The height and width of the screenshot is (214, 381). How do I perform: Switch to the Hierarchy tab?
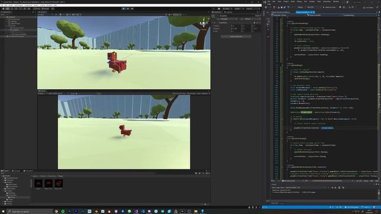pyautogui.click(x=6, y=12)
